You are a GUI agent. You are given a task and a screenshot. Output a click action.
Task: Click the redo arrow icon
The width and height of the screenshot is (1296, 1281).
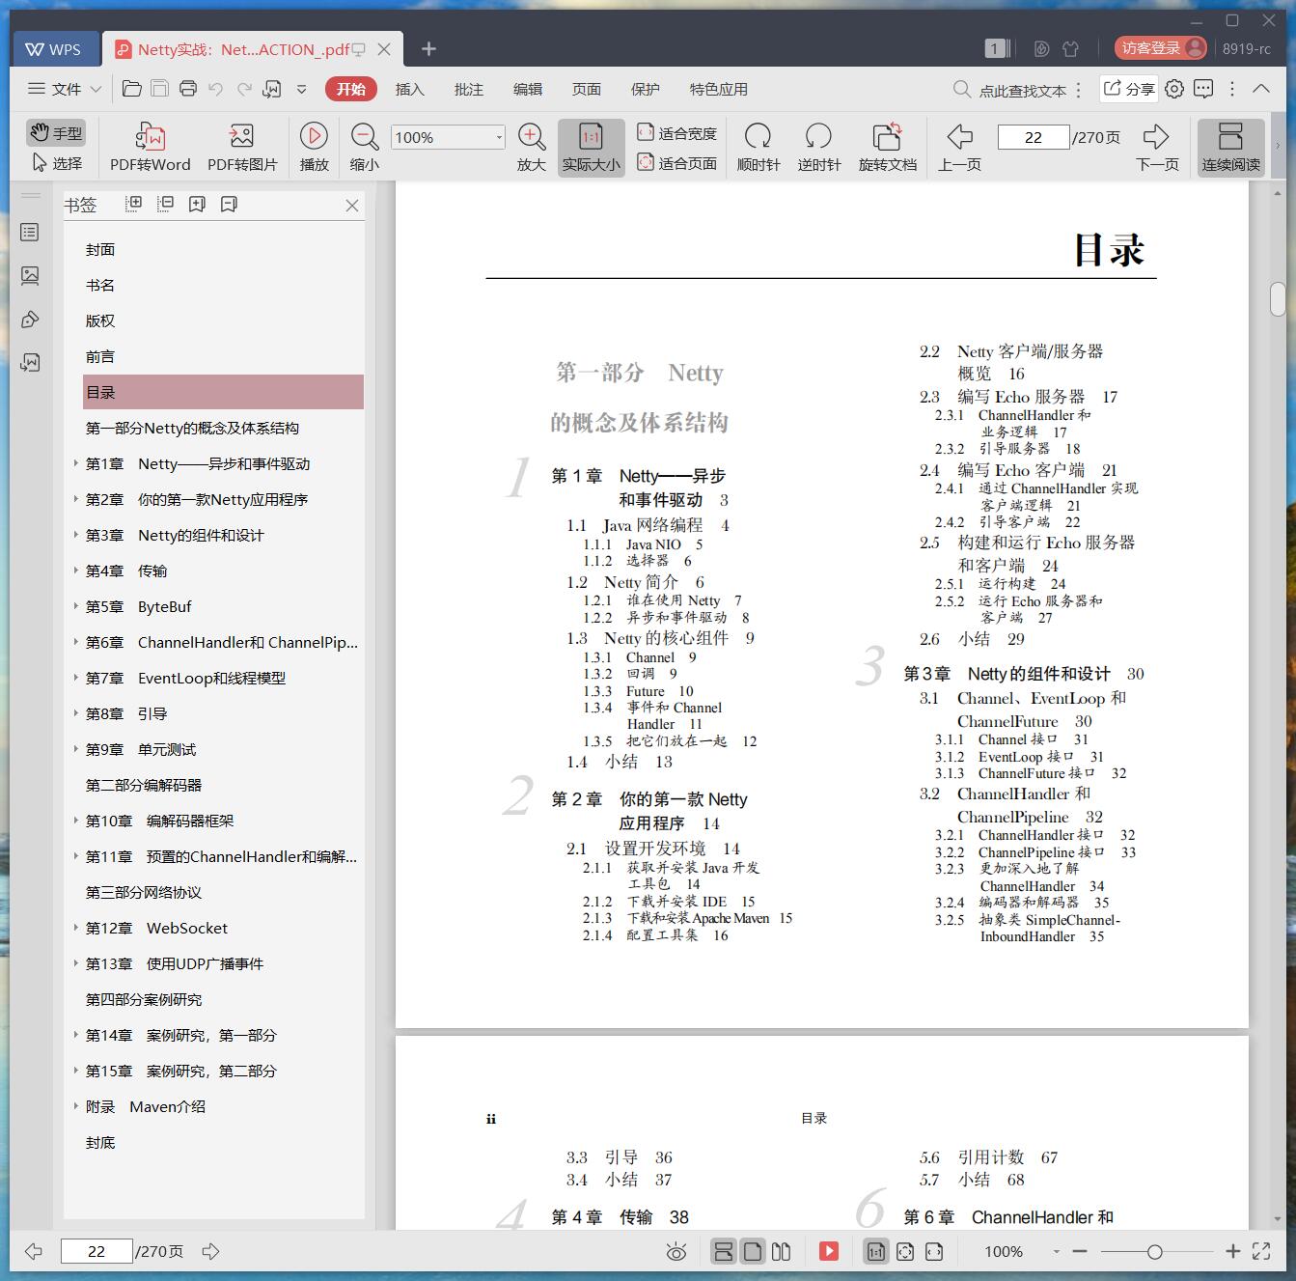pyautogui.click(x=244, y=89)
